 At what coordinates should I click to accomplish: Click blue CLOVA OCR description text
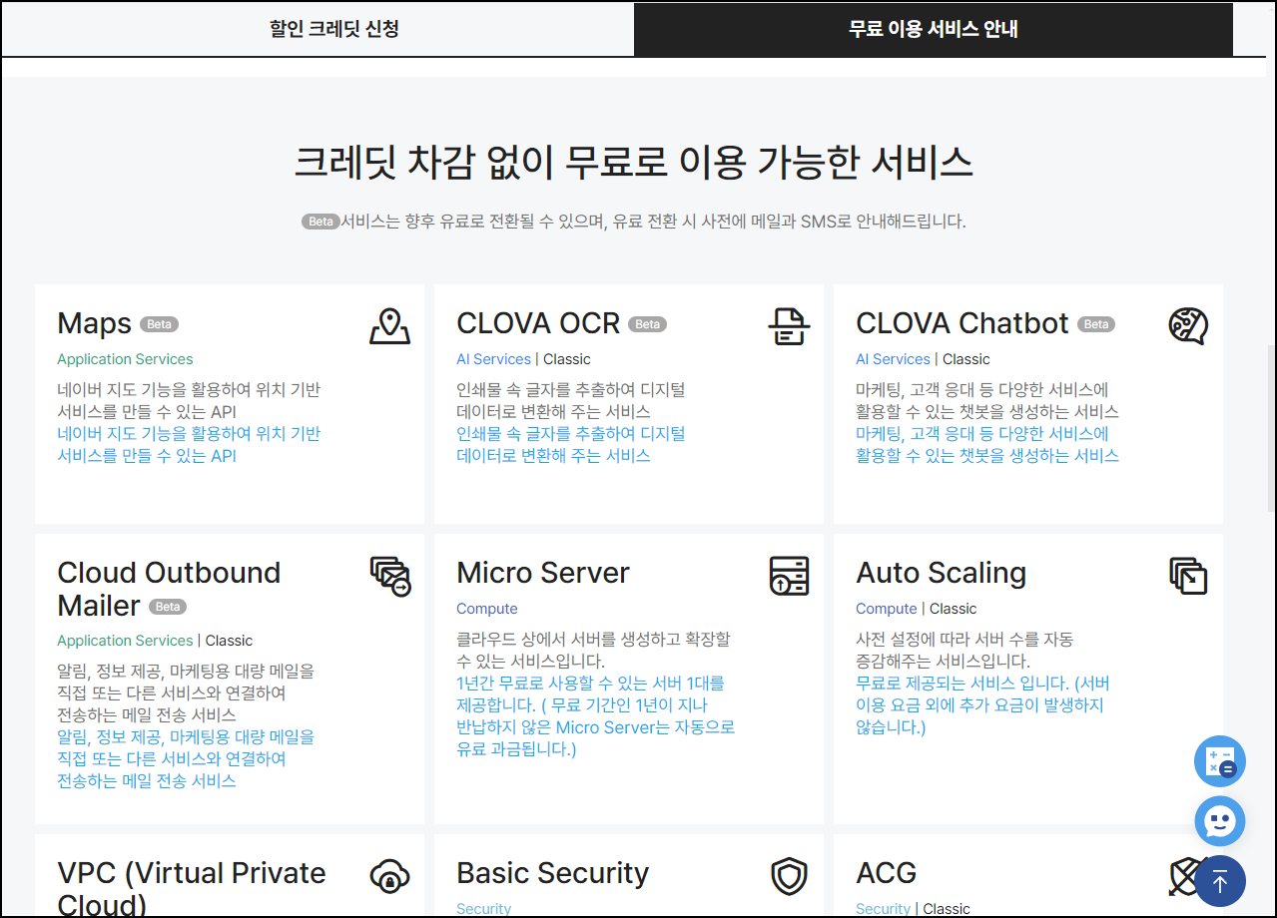pyautogui.click(x=571, y=445)
